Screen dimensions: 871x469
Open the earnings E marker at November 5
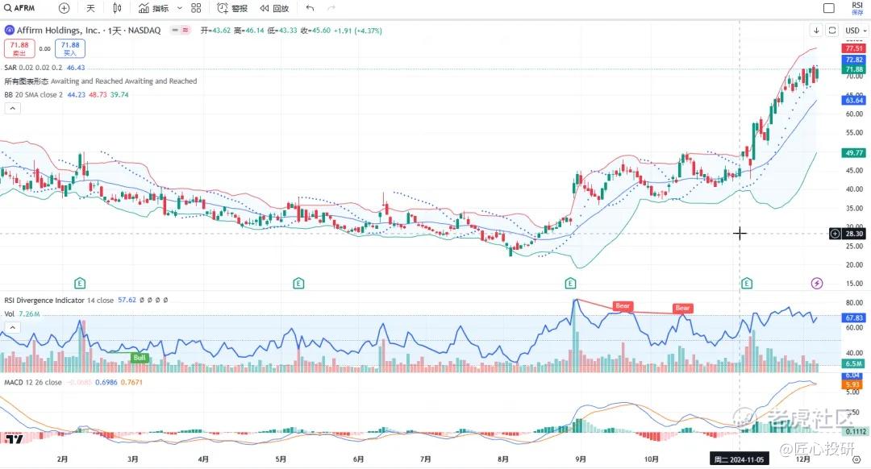(747, 284)
